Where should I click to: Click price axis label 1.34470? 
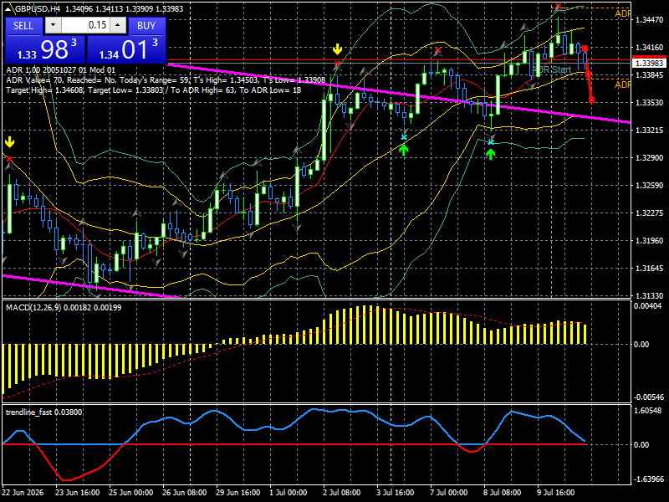coord(650,19)
